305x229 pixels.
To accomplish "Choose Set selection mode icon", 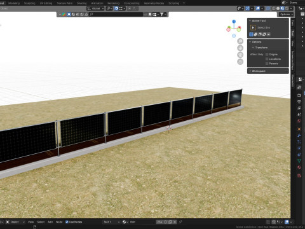I will (251, 34).
